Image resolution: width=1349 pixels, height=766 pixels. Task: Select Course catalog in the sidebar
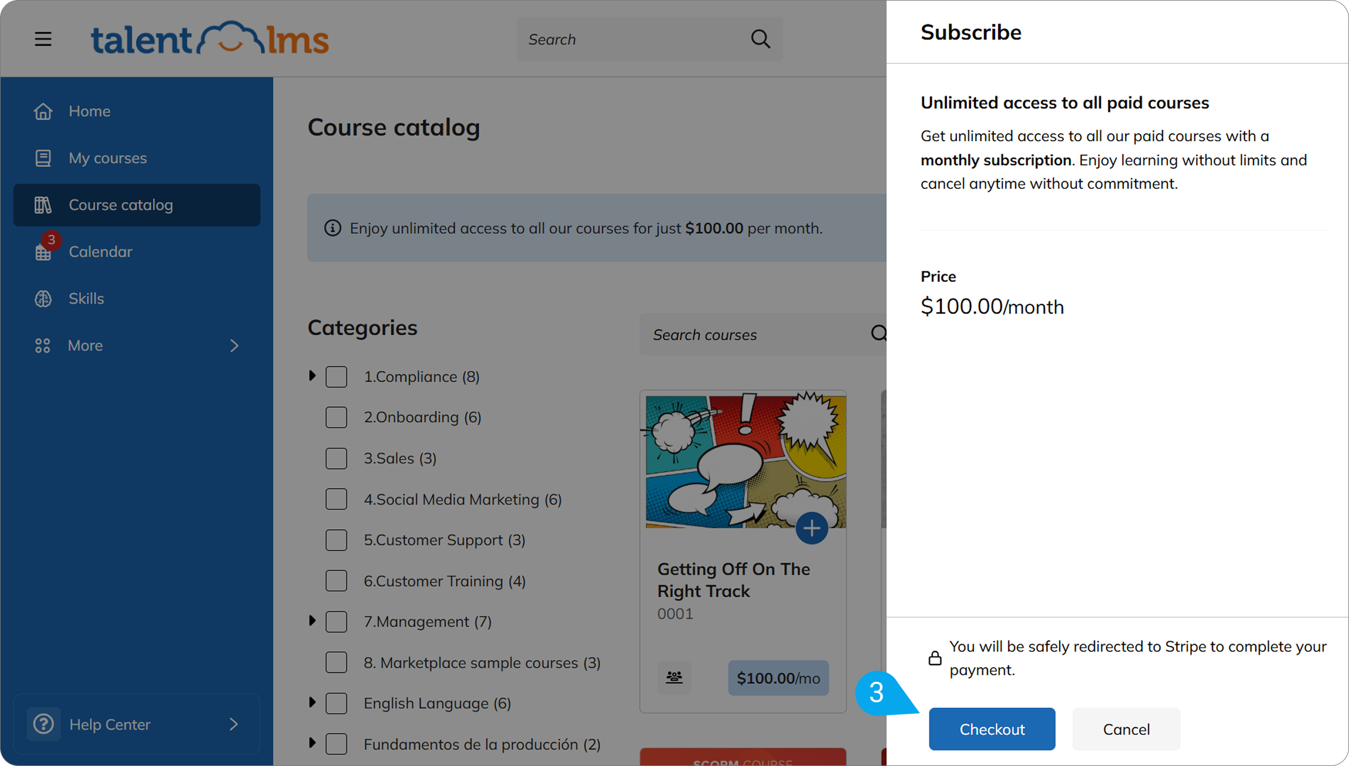(137, 205)
